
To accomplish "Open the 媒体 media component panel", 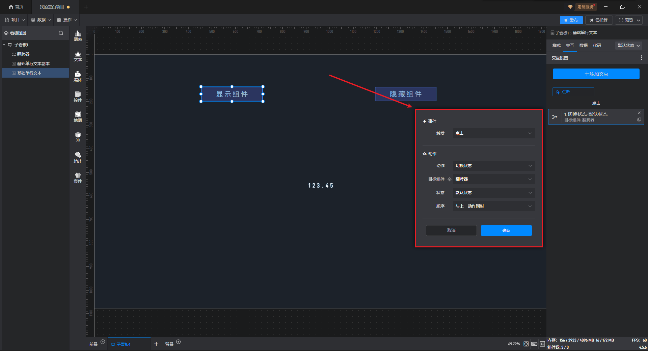I will pyautogui.click(x=78, y=76).
